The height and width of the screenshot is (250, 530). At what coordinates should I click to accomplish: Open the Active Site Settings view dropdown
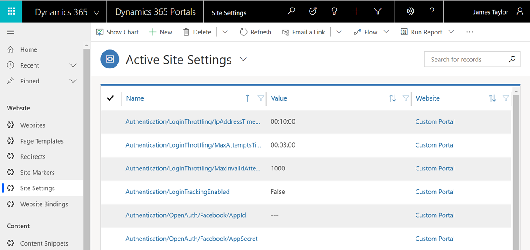coord(243,59)
